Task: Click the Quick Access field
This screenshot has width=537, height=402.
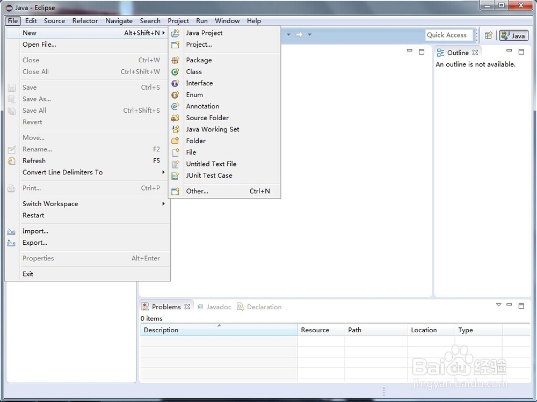Action: pyautogui.click(x=449, y=35)
